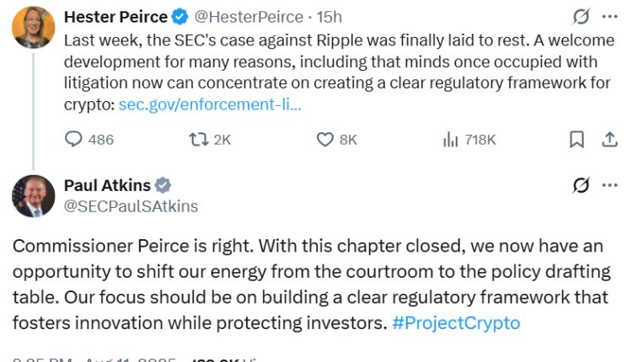Share Hester Peirce's tweet
The width and height of the screenshot is (632, 362).
point(608,140)
